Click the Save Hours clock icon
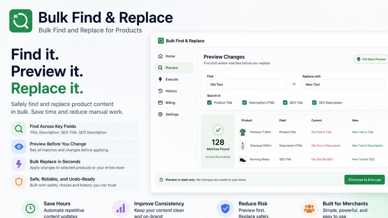The height and width of the screenshot is (218, 388). [x=30, y=208]
